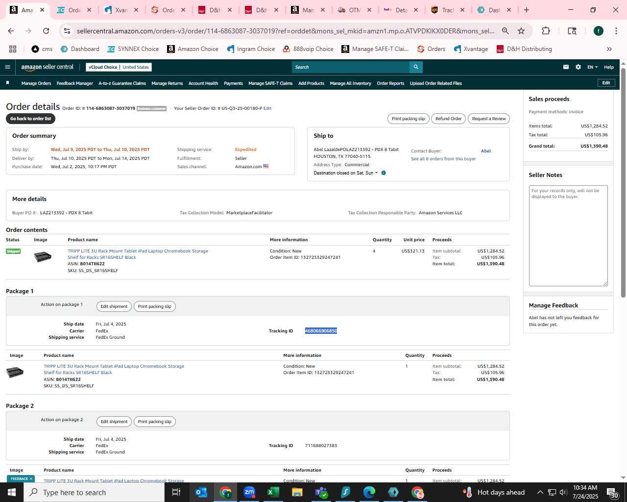The width and height of the screenshot is (627, 502).
Task: Open Excel from the taskbar
Action: [x=273, y=492]
